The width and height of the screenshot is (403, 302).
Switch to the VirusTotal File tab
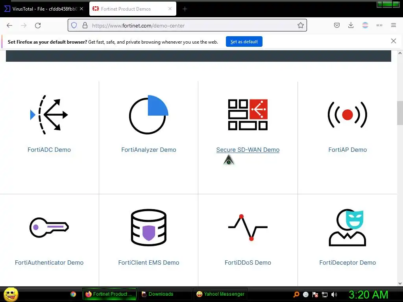tap(44, 9)
